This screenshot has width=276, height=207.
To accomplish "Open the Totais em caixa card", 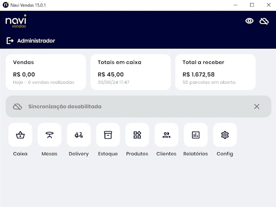I will pos(130,72).
